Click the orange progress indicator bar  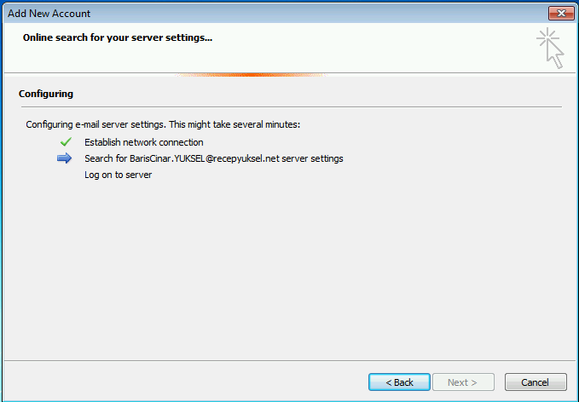(x=251, y=75)
